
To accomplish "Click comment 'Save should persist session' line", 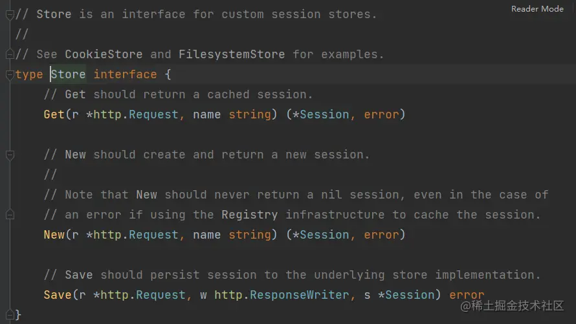I will pos(292,275).
